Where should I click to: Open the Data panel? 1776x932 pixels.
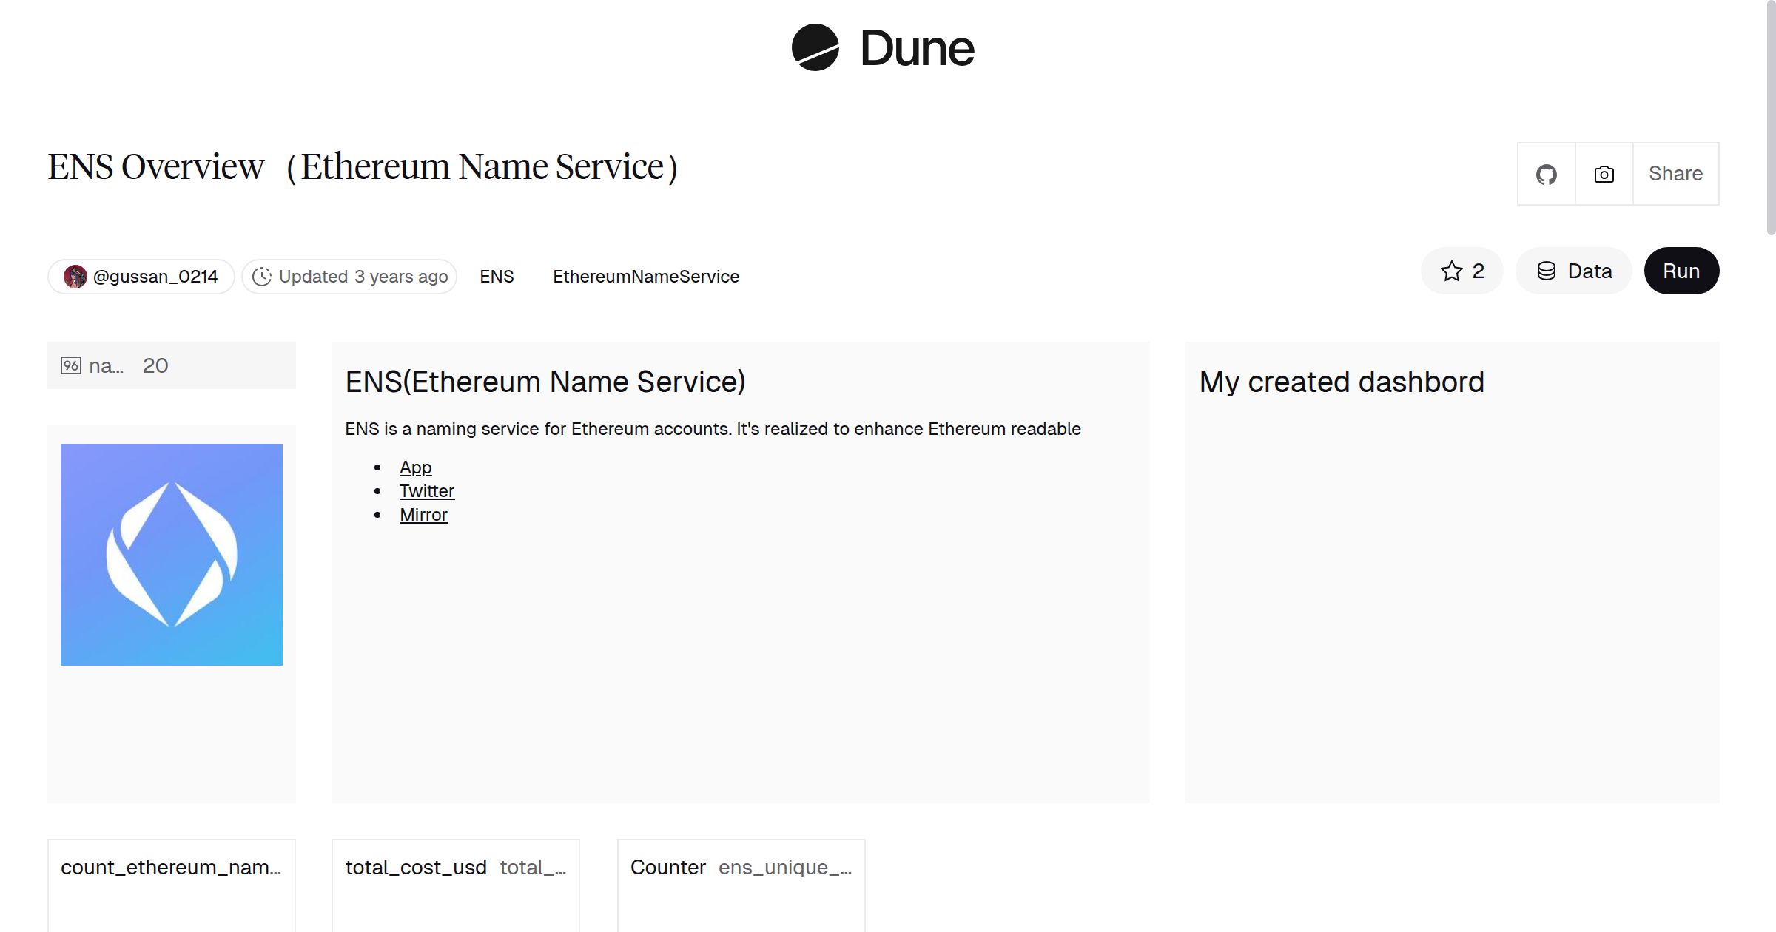1574,271
